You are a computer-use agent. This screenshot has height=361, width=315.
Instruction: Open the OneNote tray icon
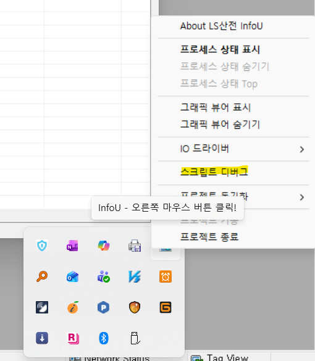tap(72, 246)
